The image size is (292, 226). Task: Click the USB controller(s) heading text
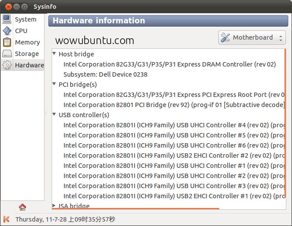[84, 115]
